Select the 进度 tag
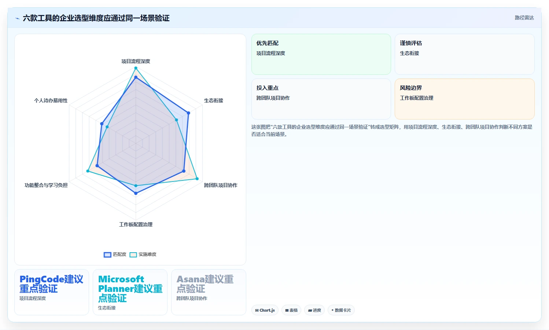The height and width of the screenshot is (330, 549). click(314, 310)
